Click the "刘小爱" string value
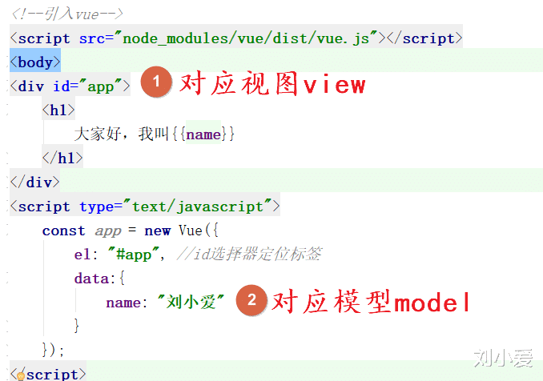This screenshot has height=381, width=543. [x=191, y=302]
